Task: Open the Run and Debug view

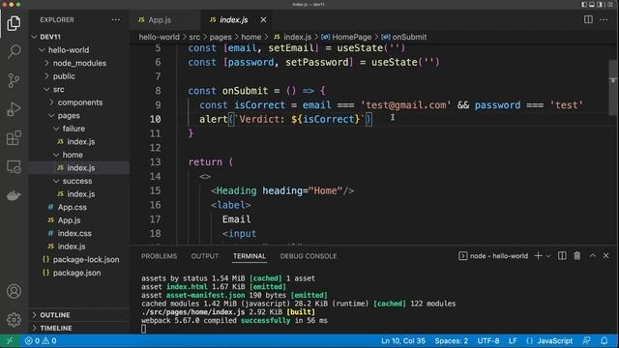Action: (x=14, y=109)
